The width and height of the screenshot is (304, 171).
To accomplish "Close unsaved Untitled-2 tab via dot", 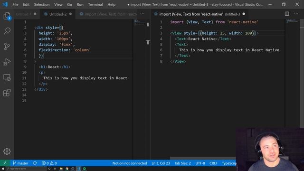I will pyautogui.click(x=71, y=14).
